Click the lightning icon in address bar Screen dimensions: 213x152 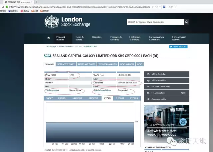pyautogui.click(x=153, y=7)
